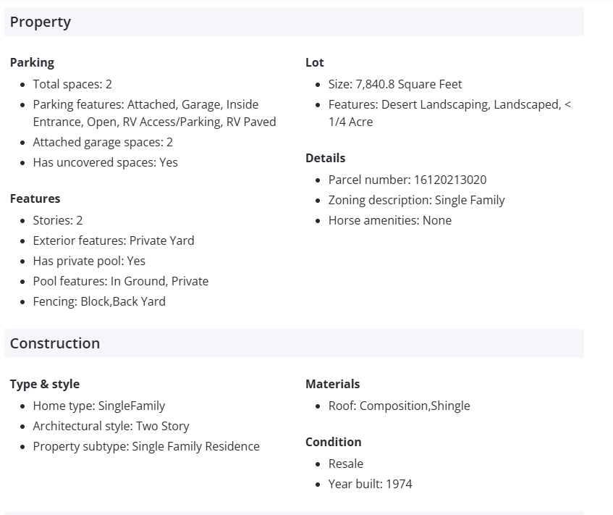Click the Lot subheading
The width and height of the screenshot is (613, 515).
pos(315,62)
